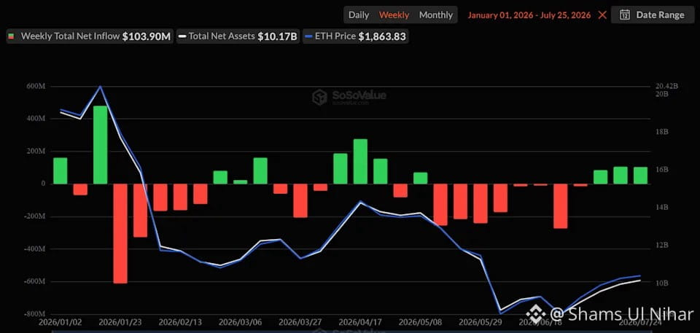Click the largest red outflow bar near 2026/01/23
The image size is (700, 333).
[120, 233]
